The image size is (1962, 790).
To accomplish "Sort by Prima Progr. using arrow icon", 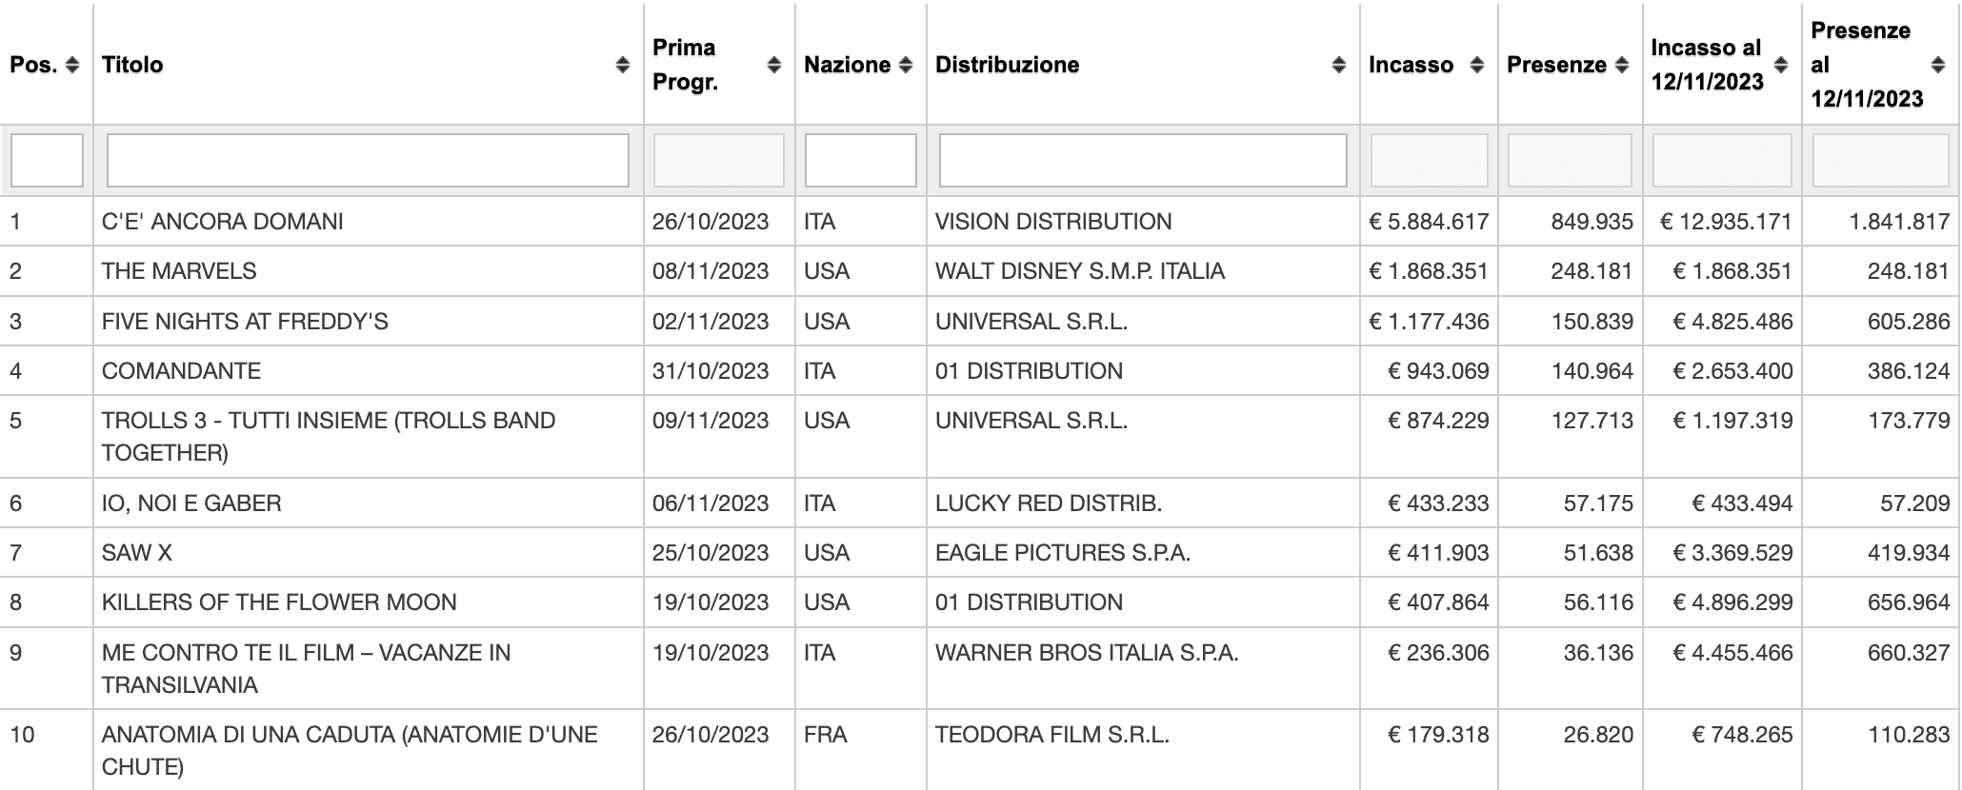I will [x=774, y=65].
